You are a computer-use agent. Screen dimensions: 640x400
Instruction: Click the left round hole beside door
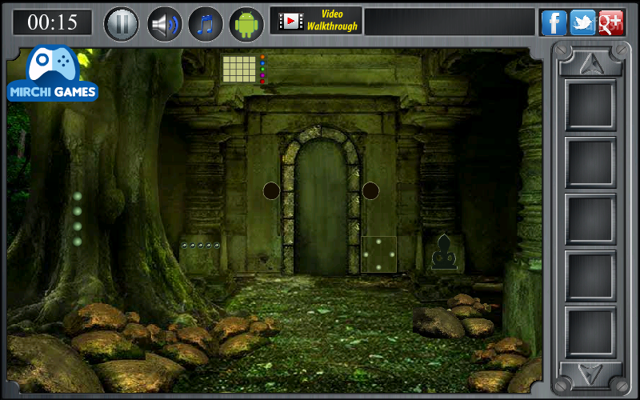click(271, 190)
